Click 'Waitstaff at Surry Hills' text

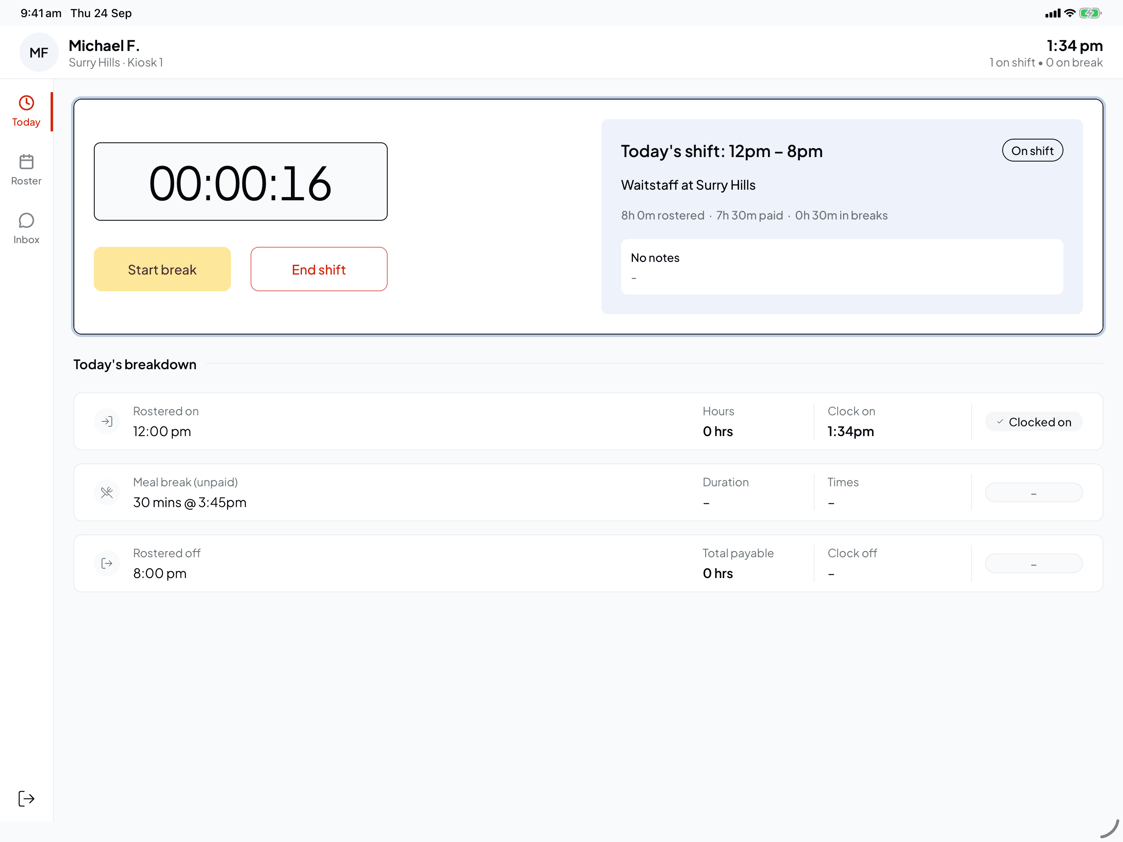point(688,185)
